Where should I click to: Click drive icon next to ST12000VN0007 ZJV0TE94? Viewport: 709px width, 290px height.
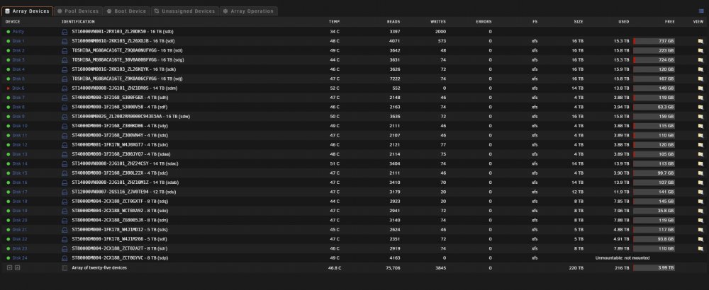point(65,192)
